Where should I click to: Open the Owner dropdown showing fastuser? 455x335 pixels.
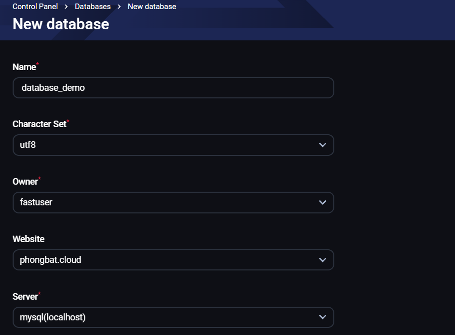[x=167, y=202]
